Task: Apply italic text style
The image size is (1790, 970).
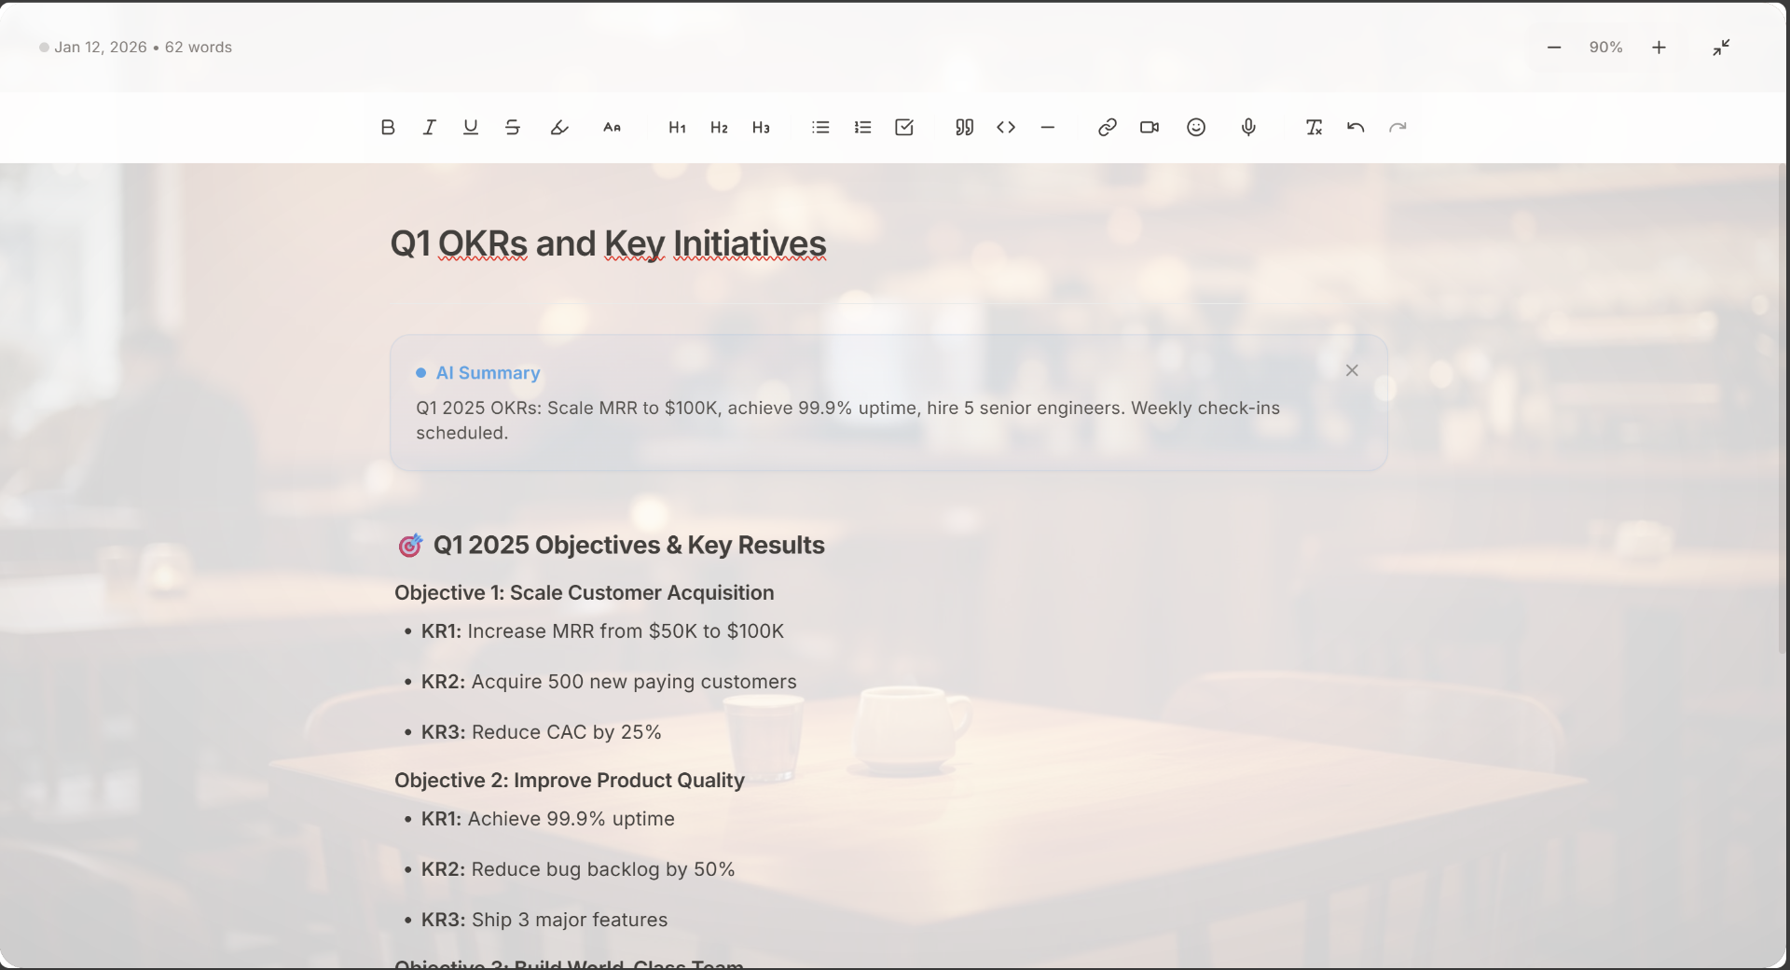Action: coord(429,128)
